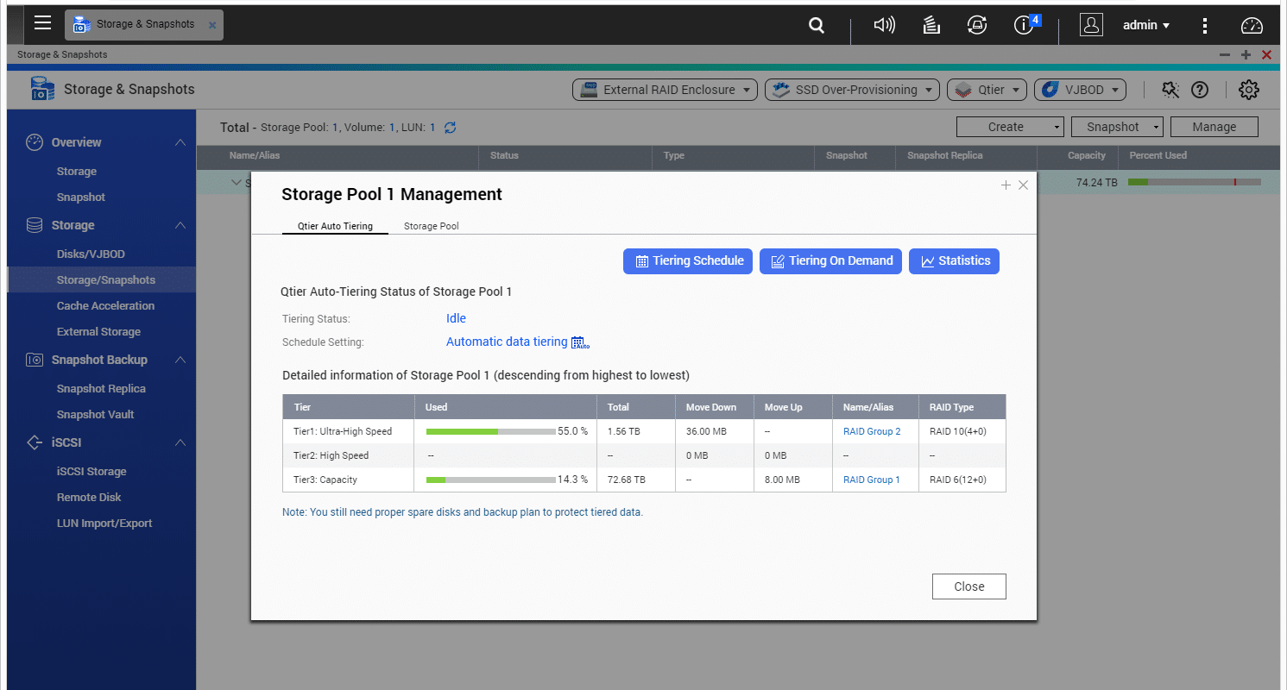
Task: Collapse the Snapshot Backup sidebar section
Action: (180, 360)
